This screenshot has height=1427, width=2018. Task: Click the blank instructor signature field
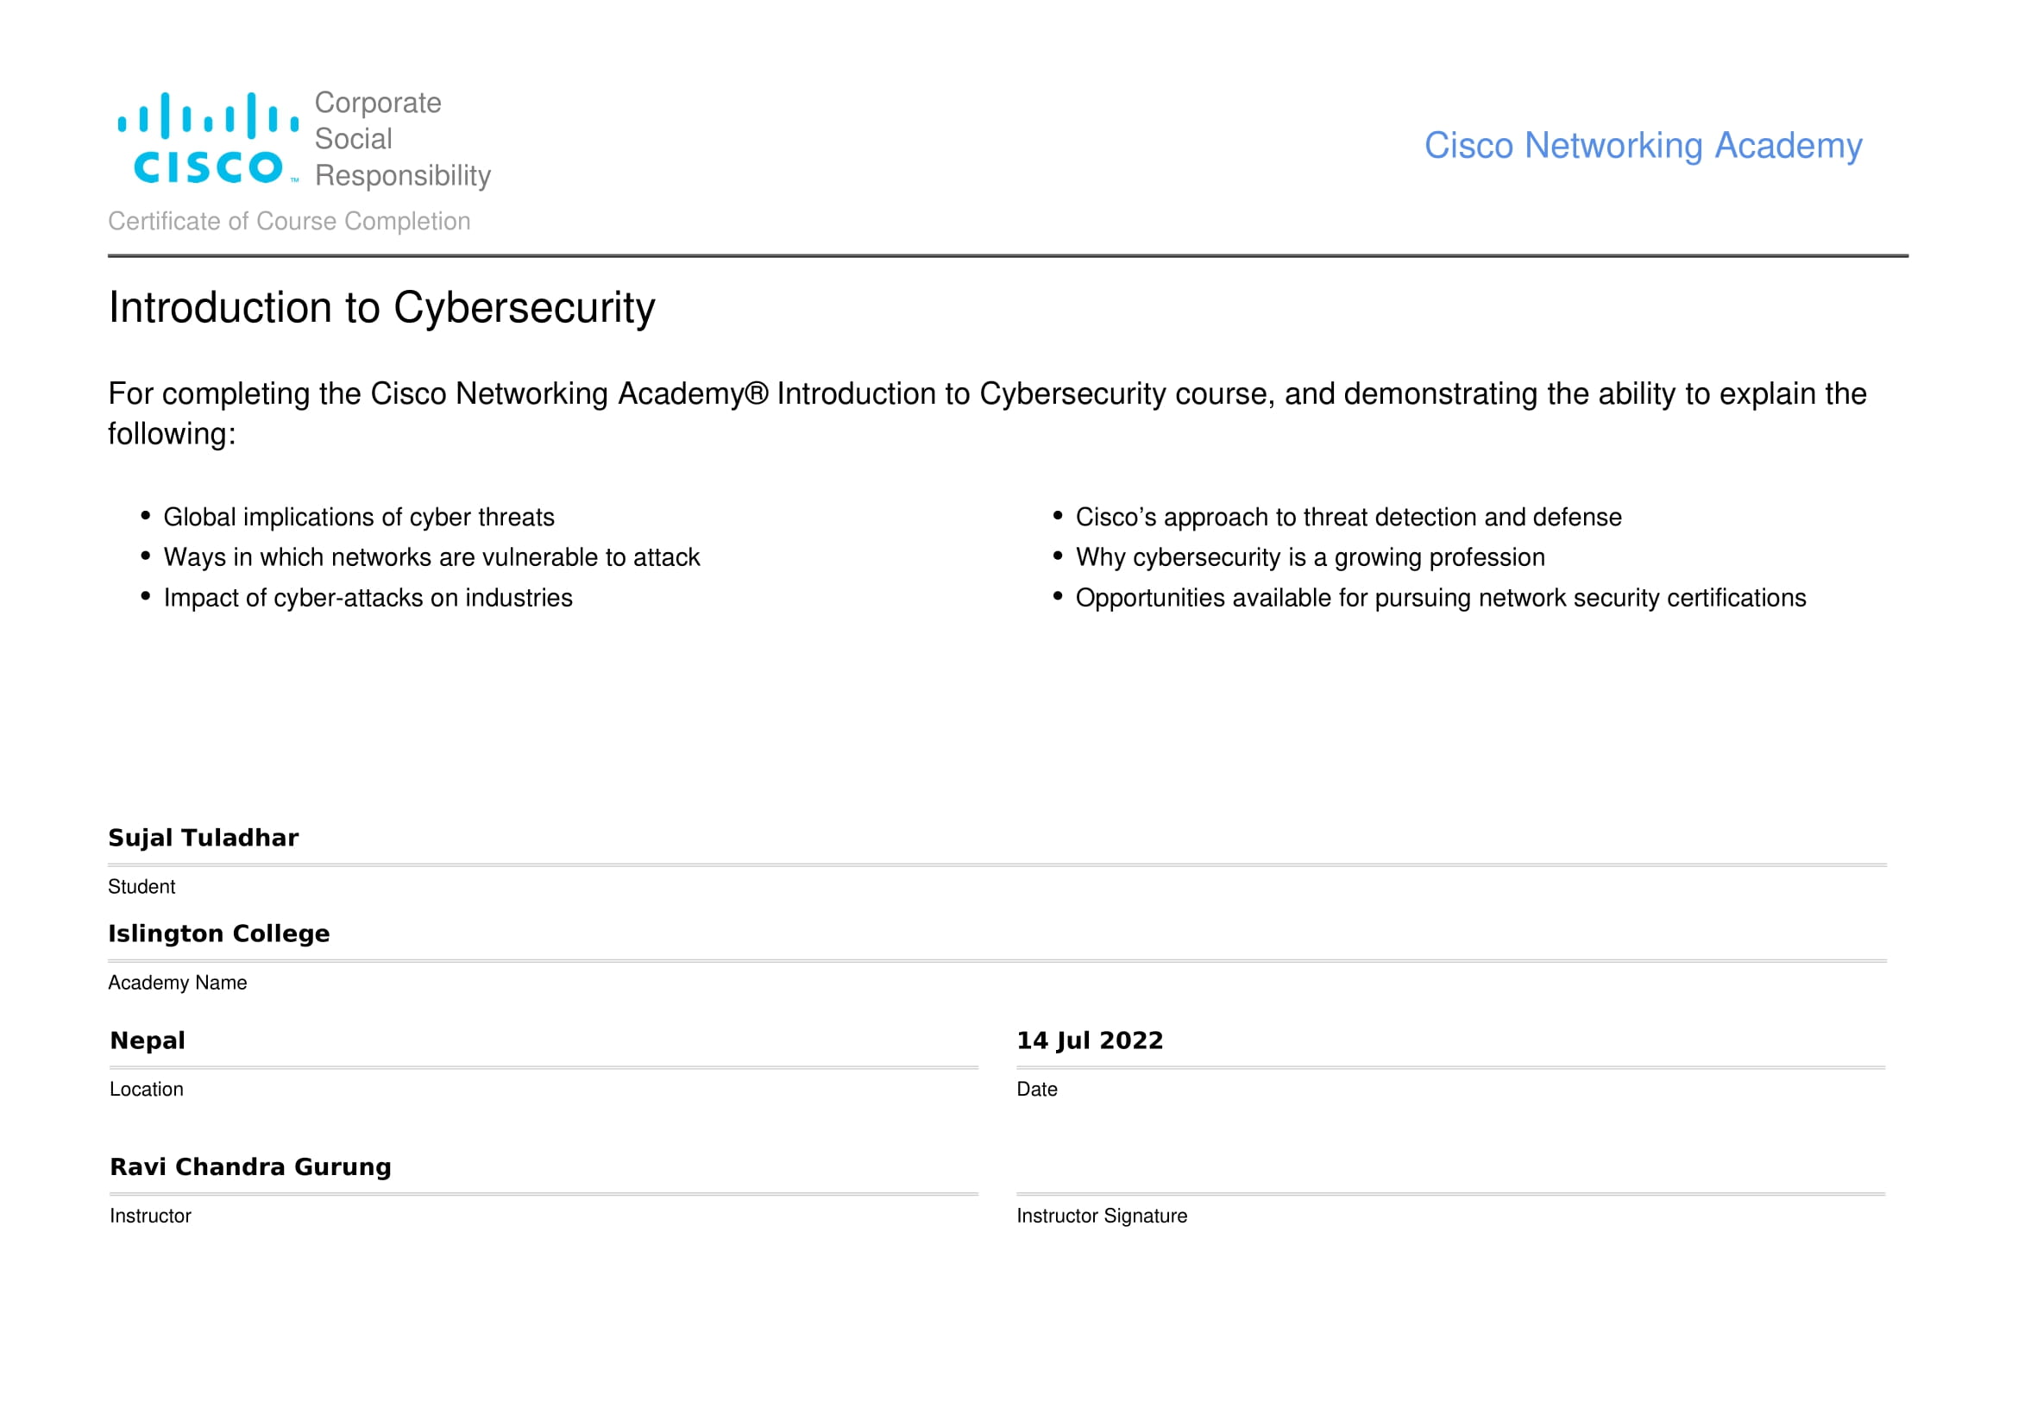click(x=1450, y=1169)
